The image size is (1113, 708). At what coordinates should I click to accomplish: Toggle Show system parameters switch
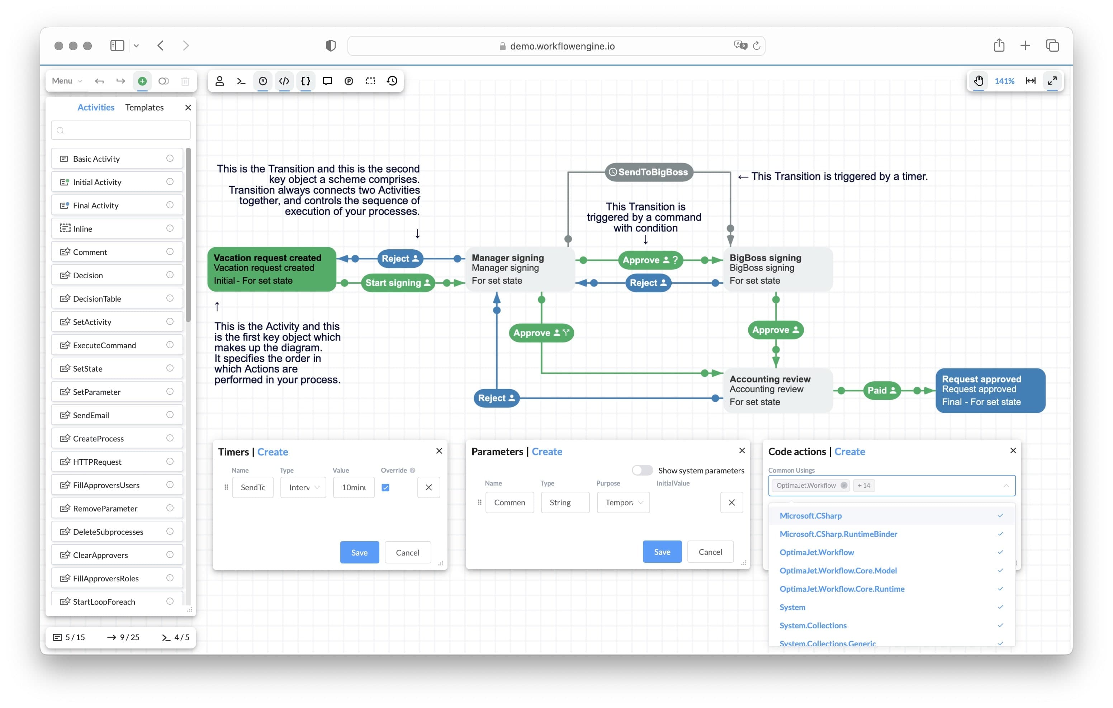pos(642,470)
